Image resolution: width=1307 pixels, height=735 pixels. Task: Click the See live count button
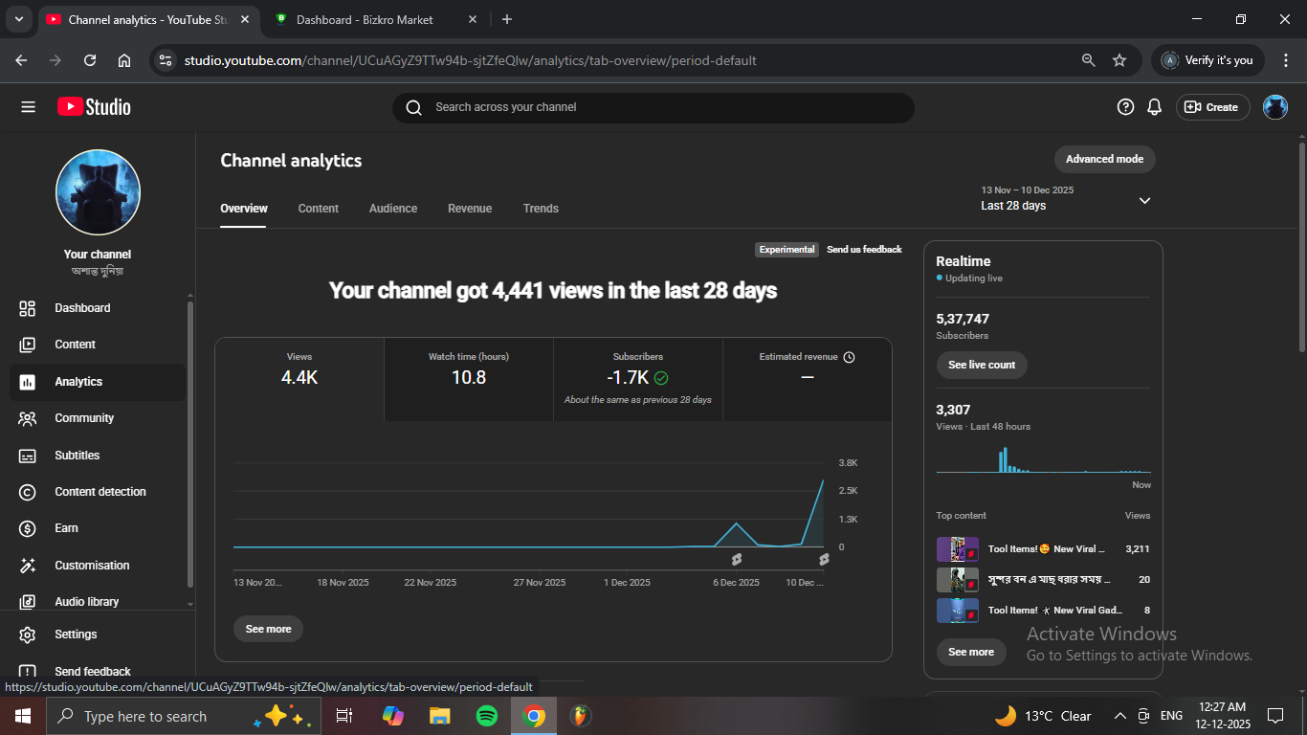982,365
